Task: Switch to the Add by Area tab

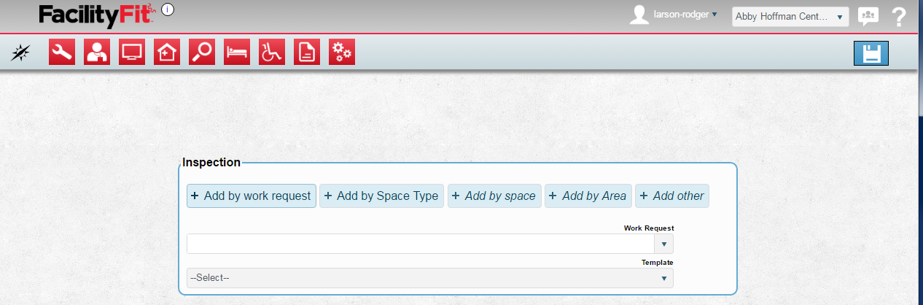Action: [x=588, y=196]
